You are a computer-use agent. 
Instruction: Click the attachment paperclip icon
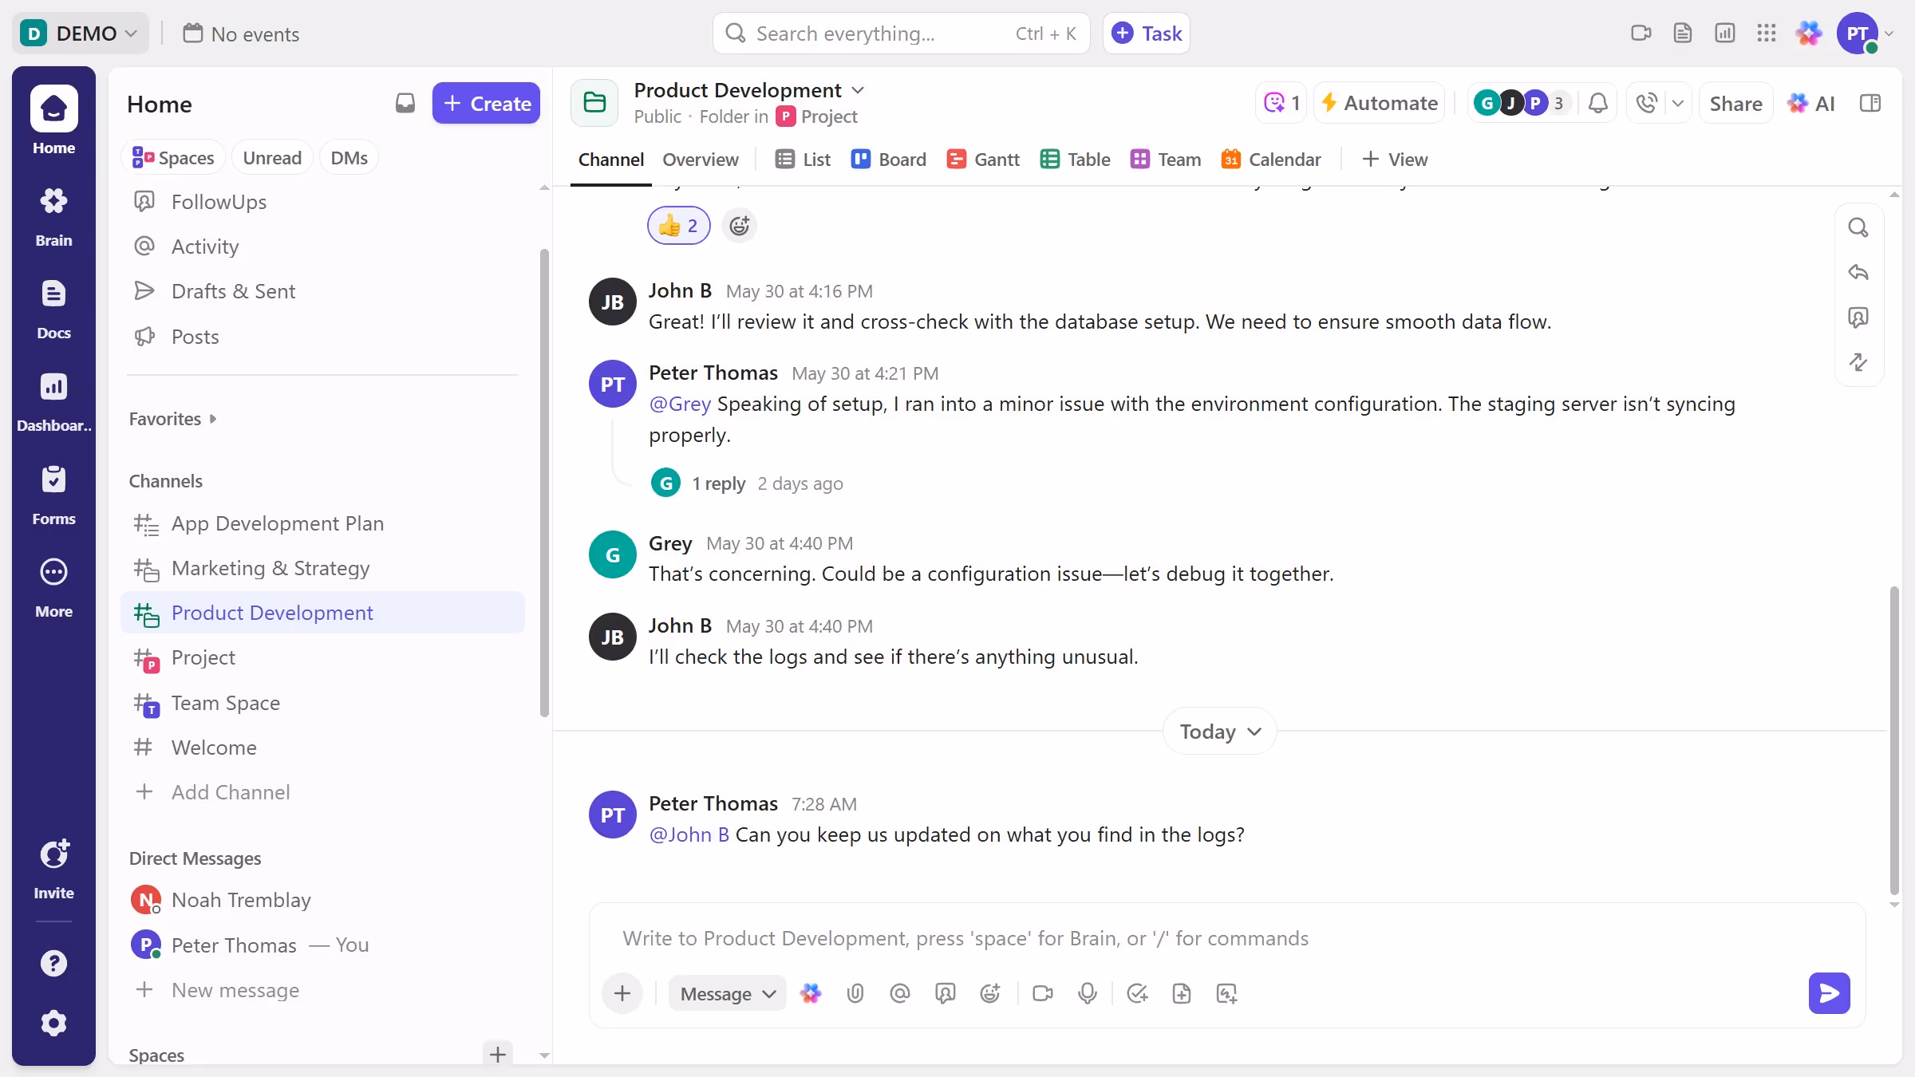point(855,993)
